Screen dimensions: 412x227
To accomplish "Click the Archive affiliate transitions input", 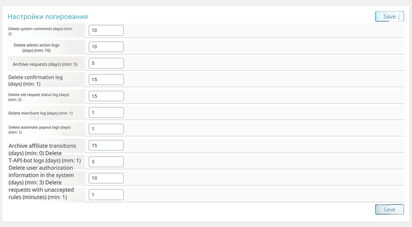I will [106, 145].
